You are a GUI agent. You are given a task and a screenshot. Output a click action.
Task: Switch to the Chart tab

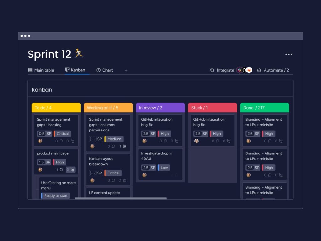(x=107, y=70)
